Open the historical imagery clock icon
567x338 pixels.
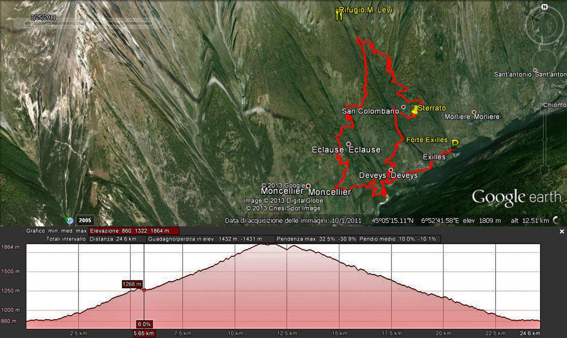(x=69, y=220)
